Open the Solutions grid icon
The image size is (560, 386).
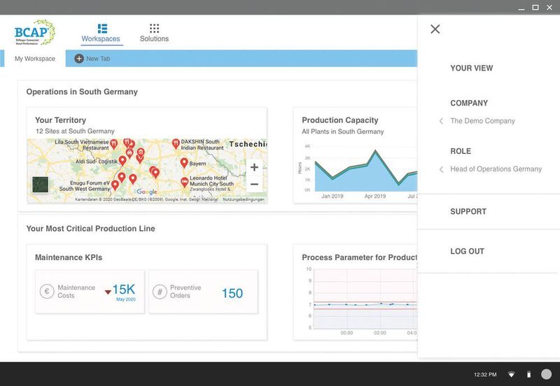coord(154,28)
